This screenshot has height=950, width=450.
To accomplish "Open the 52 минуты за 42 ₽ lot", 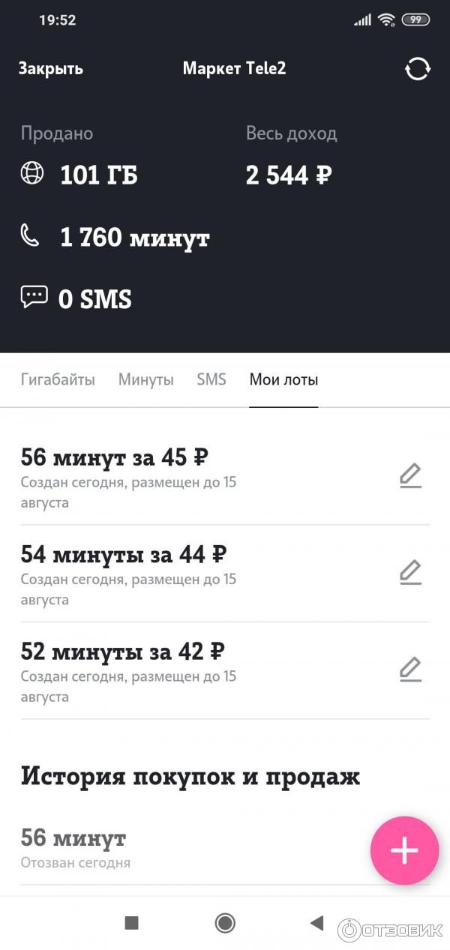I will (x=123, y=650).
